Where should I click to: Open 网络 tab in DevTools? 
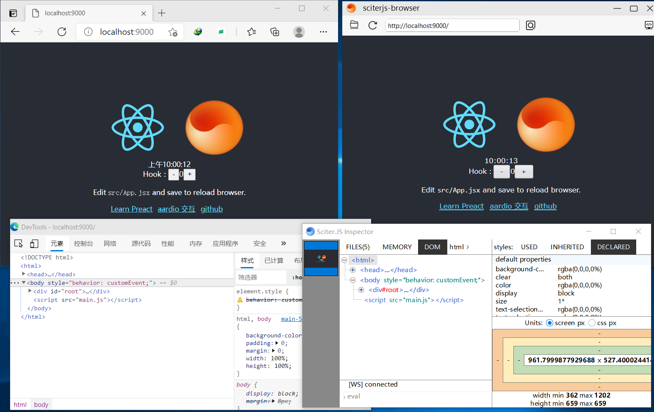pos(110,243)
